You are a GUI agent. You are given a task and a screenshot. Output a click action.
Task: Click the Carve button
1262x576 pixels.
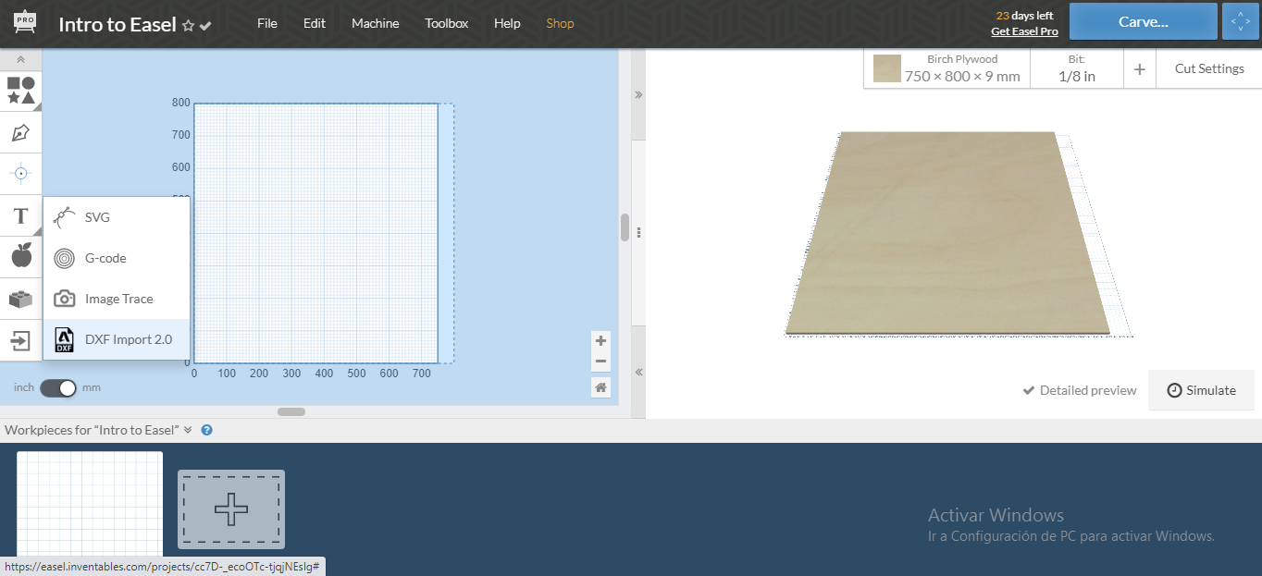(x=1144, y=21)
